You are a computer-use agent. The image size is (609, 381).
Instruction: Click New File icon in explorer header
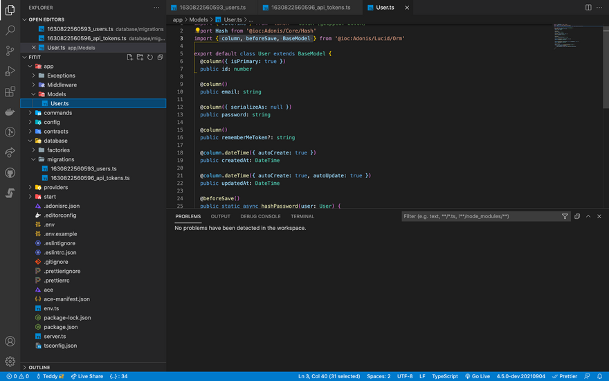129,57
